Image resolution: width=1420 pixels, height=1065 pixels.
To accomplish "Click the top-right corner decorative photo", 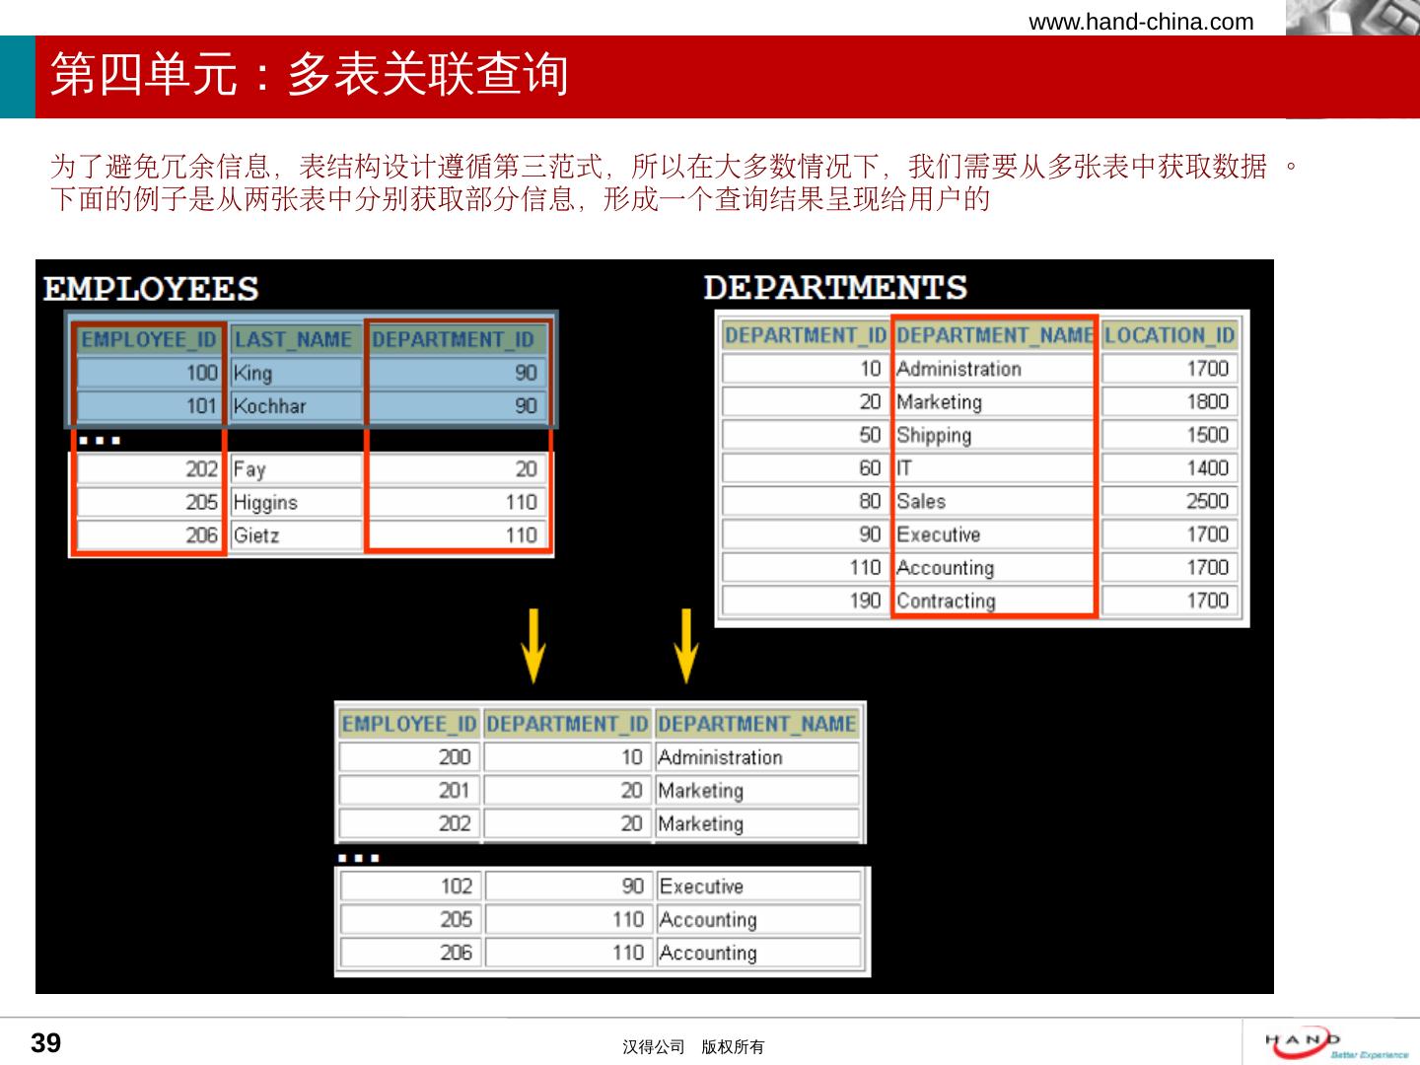I will tap(1352, 18).
